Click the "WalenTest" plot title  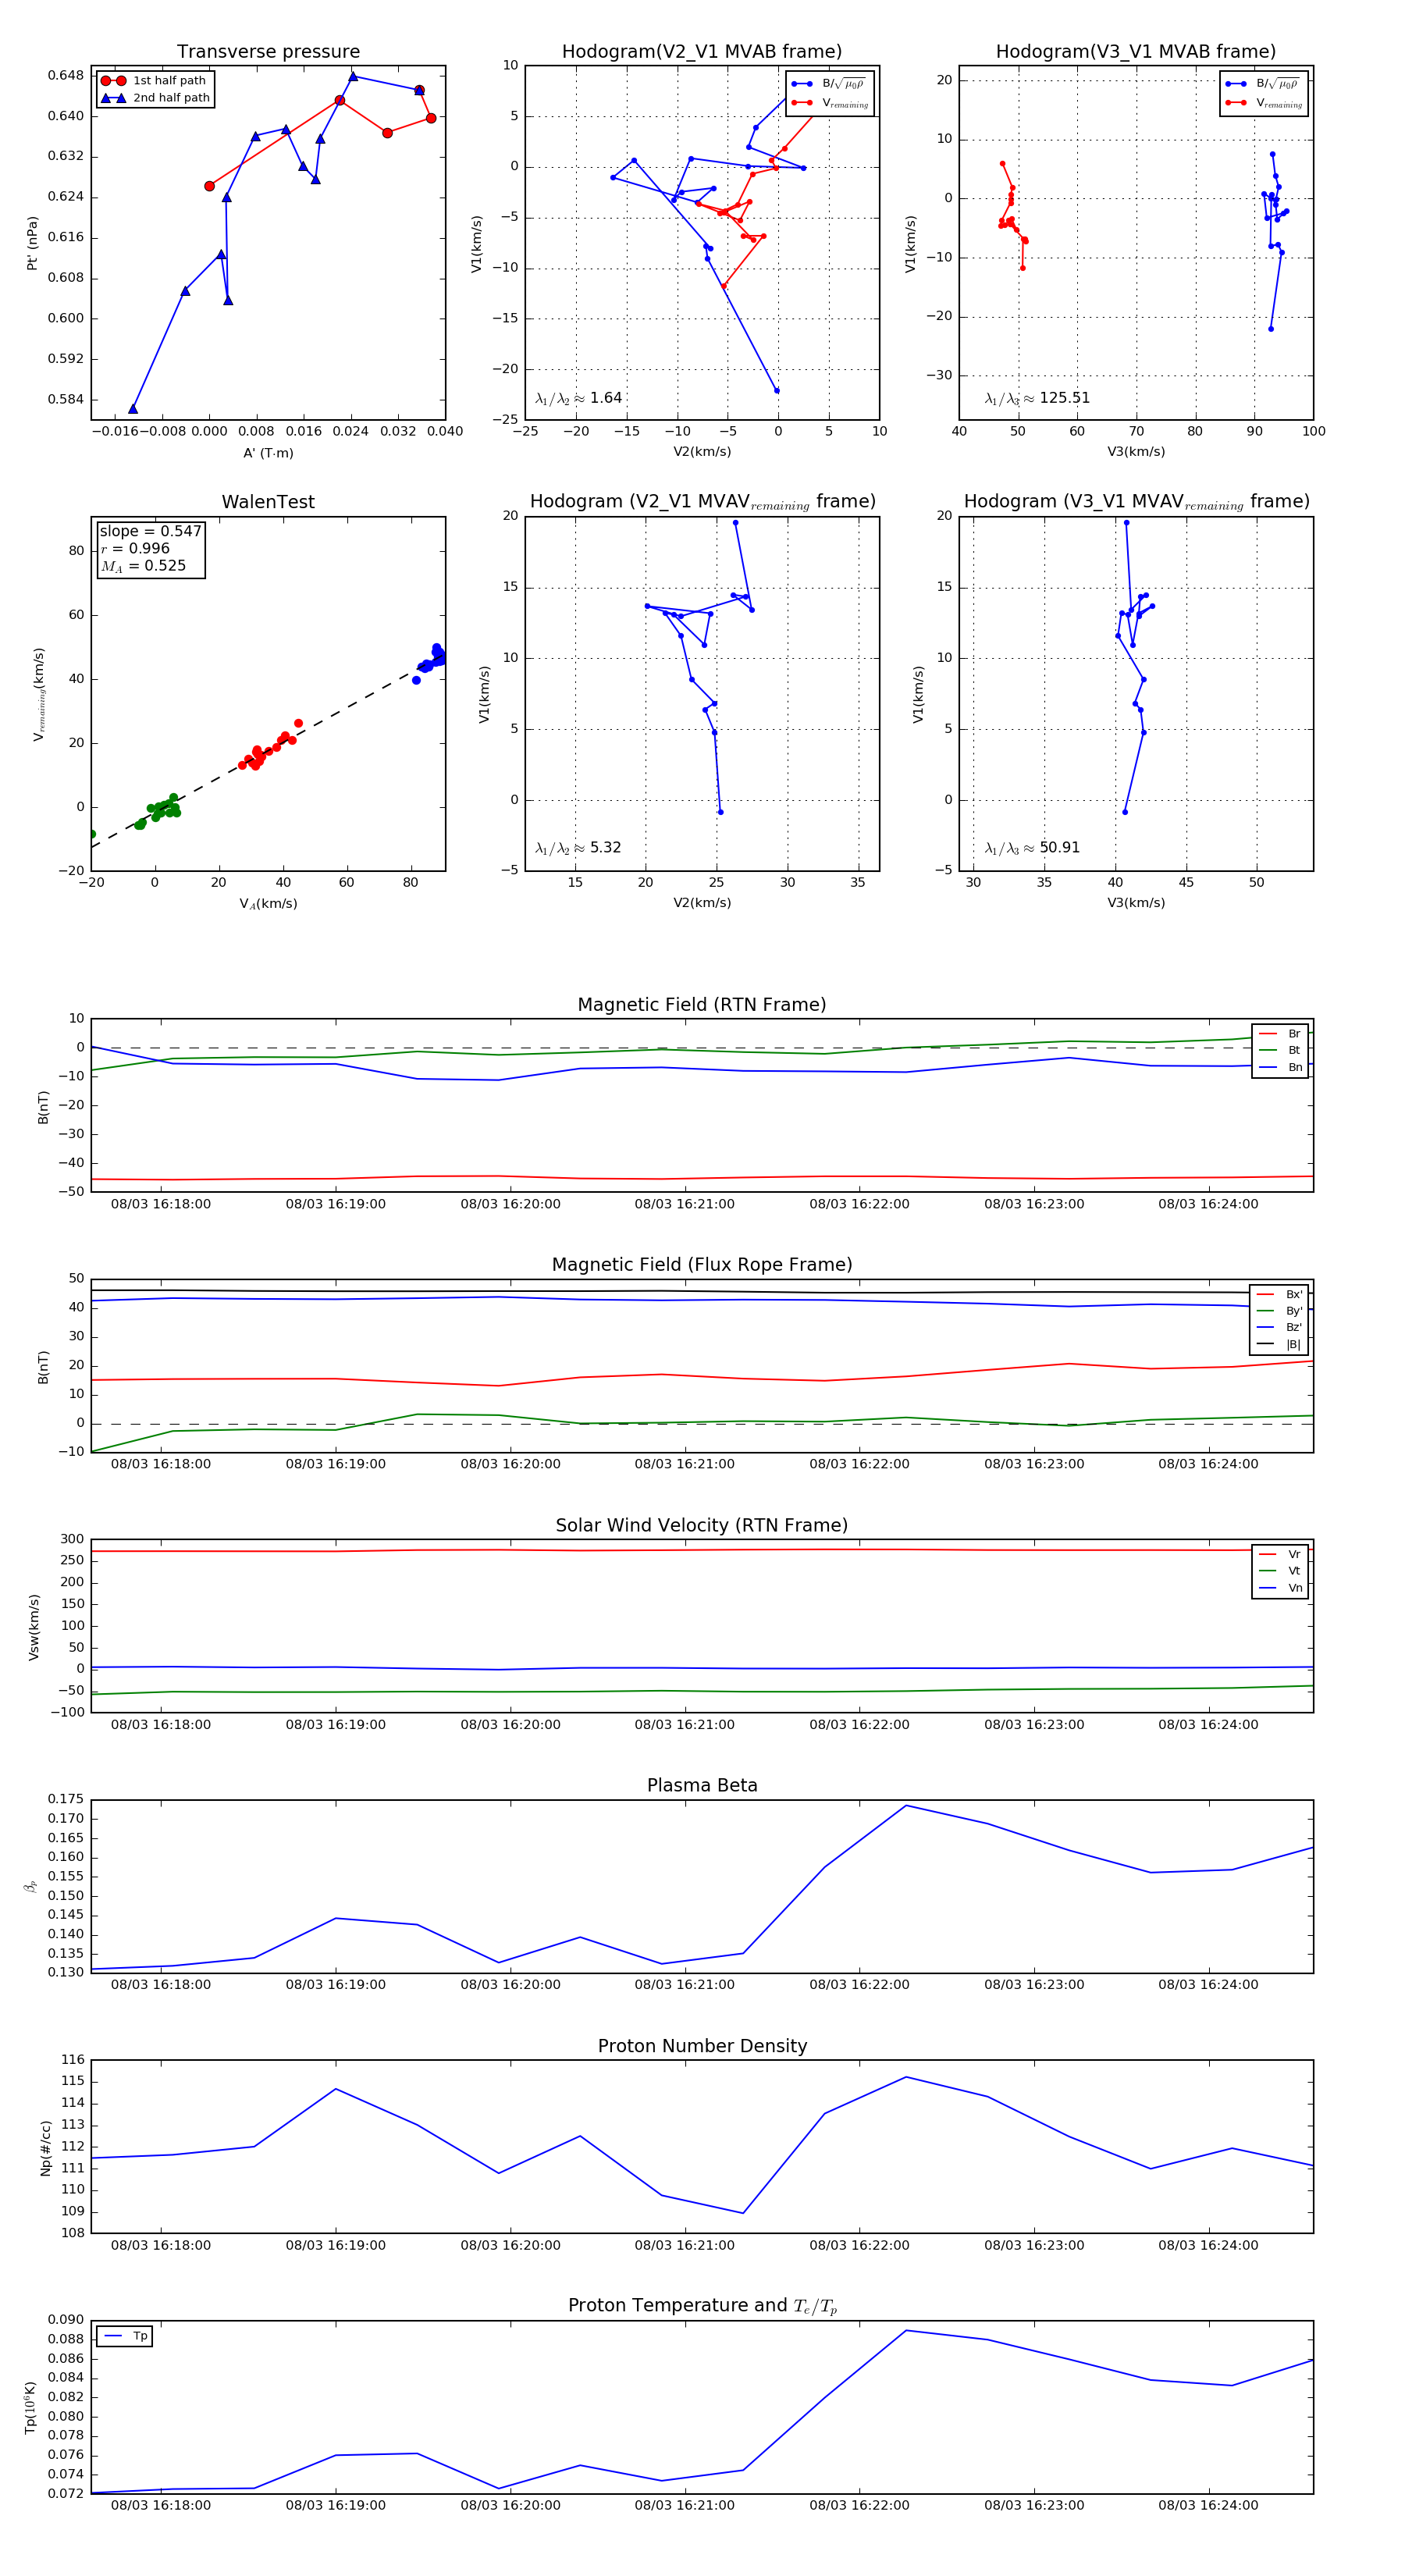coord(268,502)
